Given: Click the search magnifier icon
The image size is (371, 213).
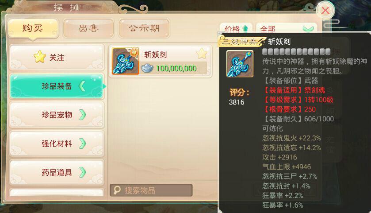Looking at the screenshot, I should tap(117, 190).
